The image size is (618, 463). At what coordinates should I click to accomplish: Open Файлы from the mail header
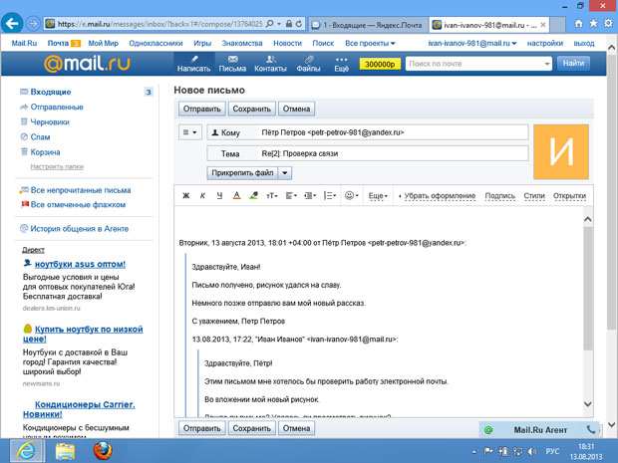[308, 64]
